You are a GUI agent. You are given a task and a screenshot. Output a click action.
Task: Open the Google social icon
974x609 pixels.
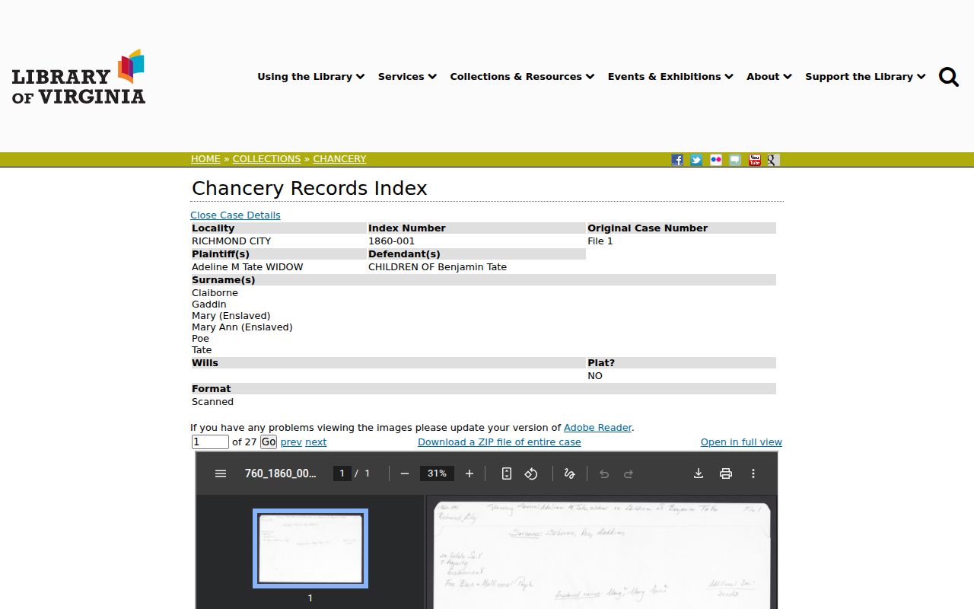pos(773,160)
